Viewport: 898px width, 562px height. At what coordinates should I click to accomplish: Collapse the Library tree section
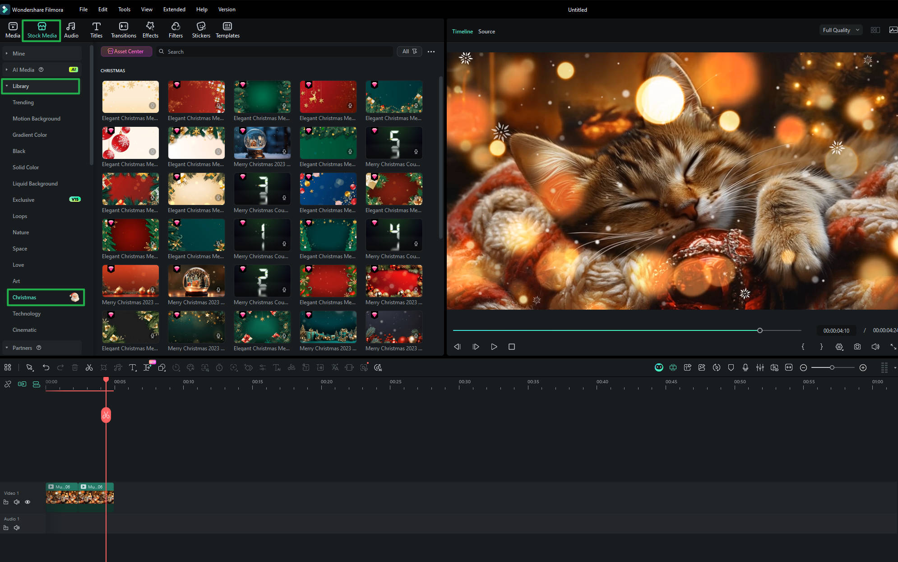tap(7, 86)
